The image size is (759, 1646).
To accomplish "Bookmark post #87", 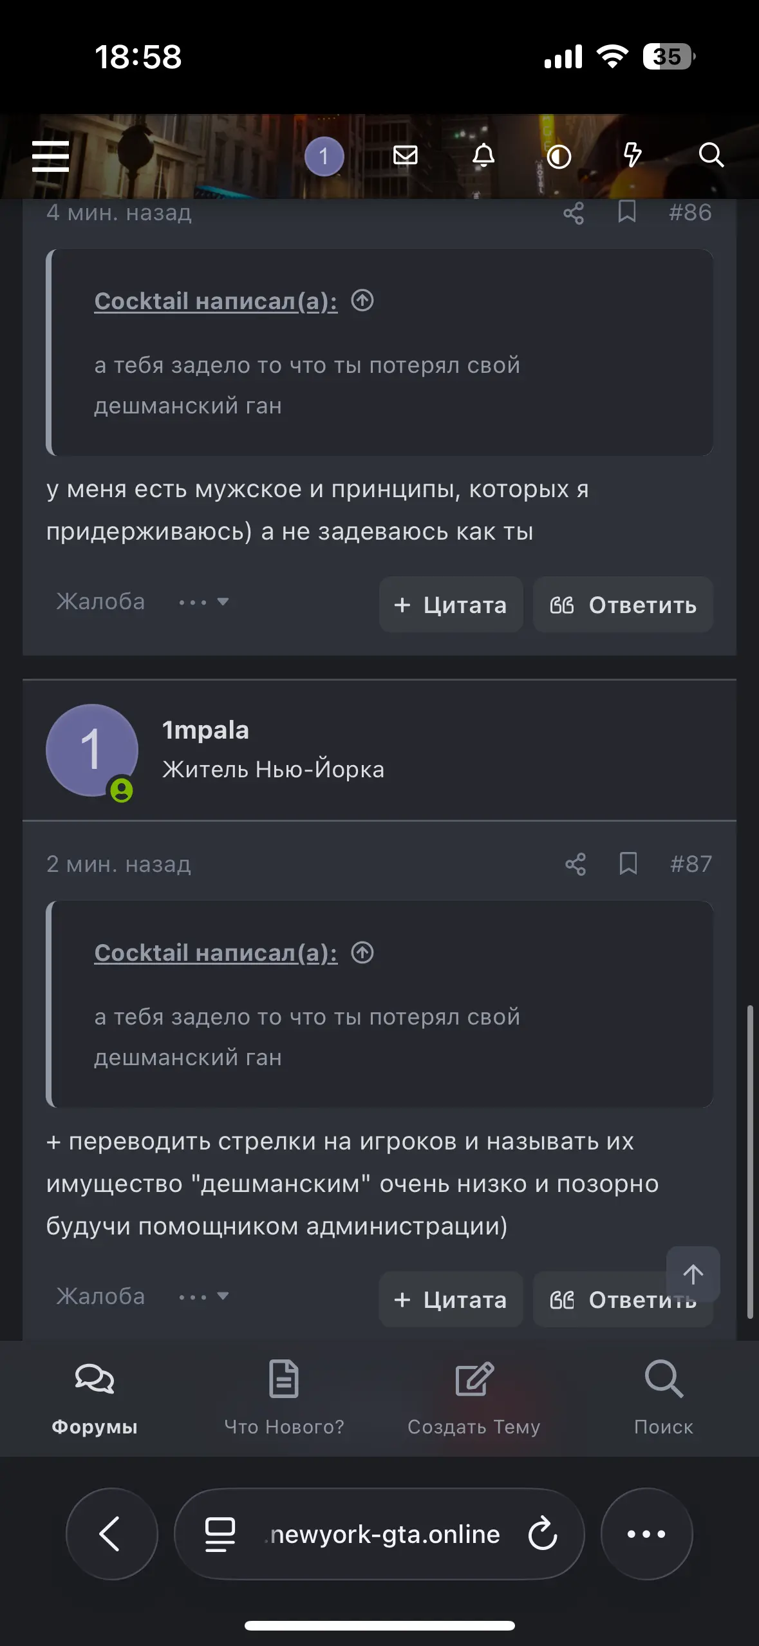I will pyautogui.click(x=628, y=864).
